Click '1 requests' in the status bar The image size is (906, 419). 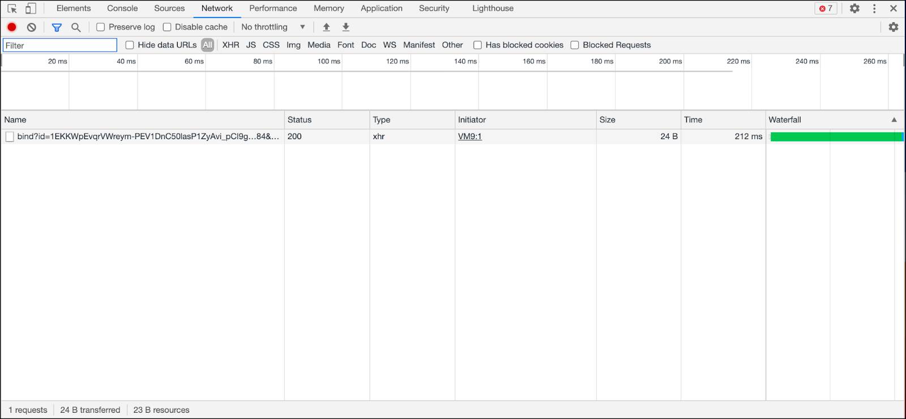click(28, 410)
